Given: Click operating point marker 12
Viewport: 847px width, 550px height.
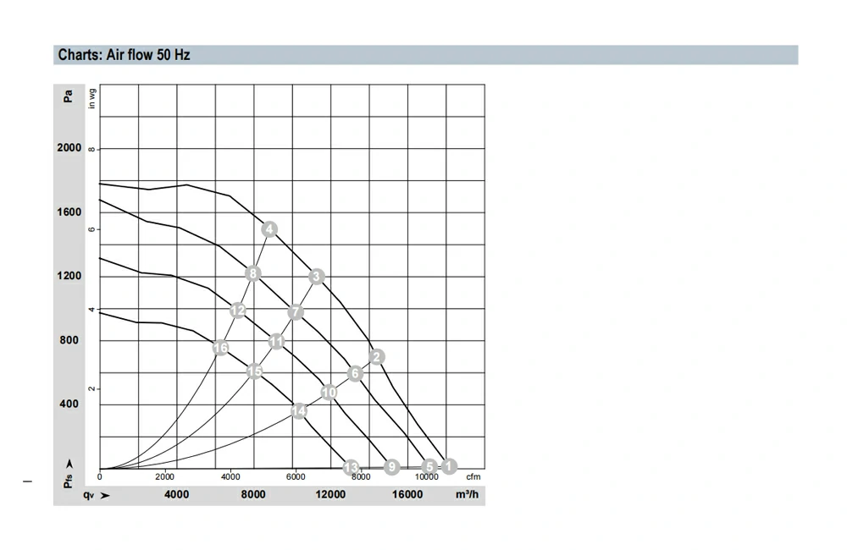Looking at the screenshot, I should click(x=238, y=311).
